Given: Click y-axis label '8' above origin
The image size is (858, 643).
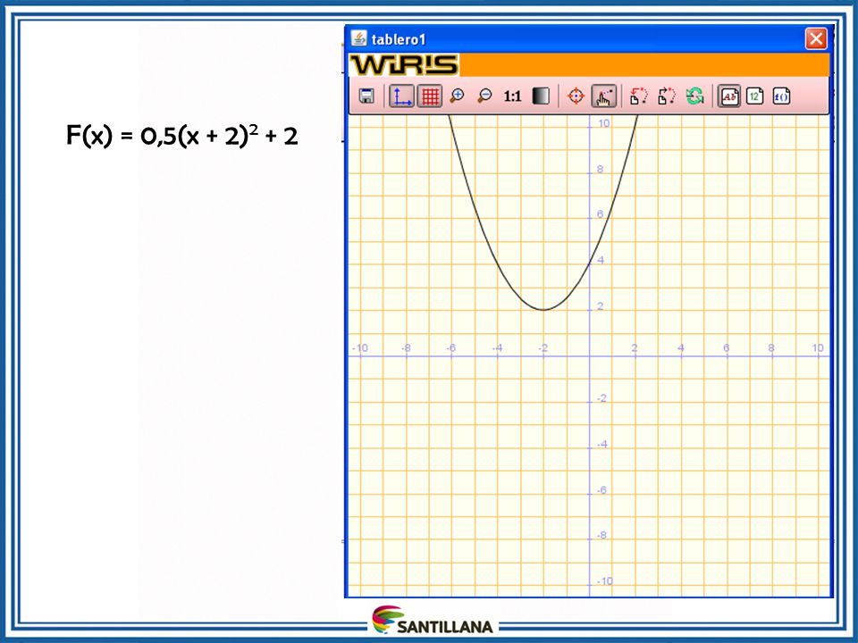Looking at the screenshot, I should (x=601, y=169).
